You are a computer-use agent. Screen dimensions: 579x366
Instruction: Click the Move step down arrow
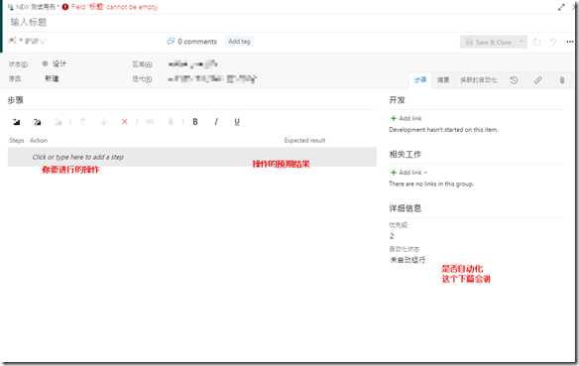coord(104,122)
